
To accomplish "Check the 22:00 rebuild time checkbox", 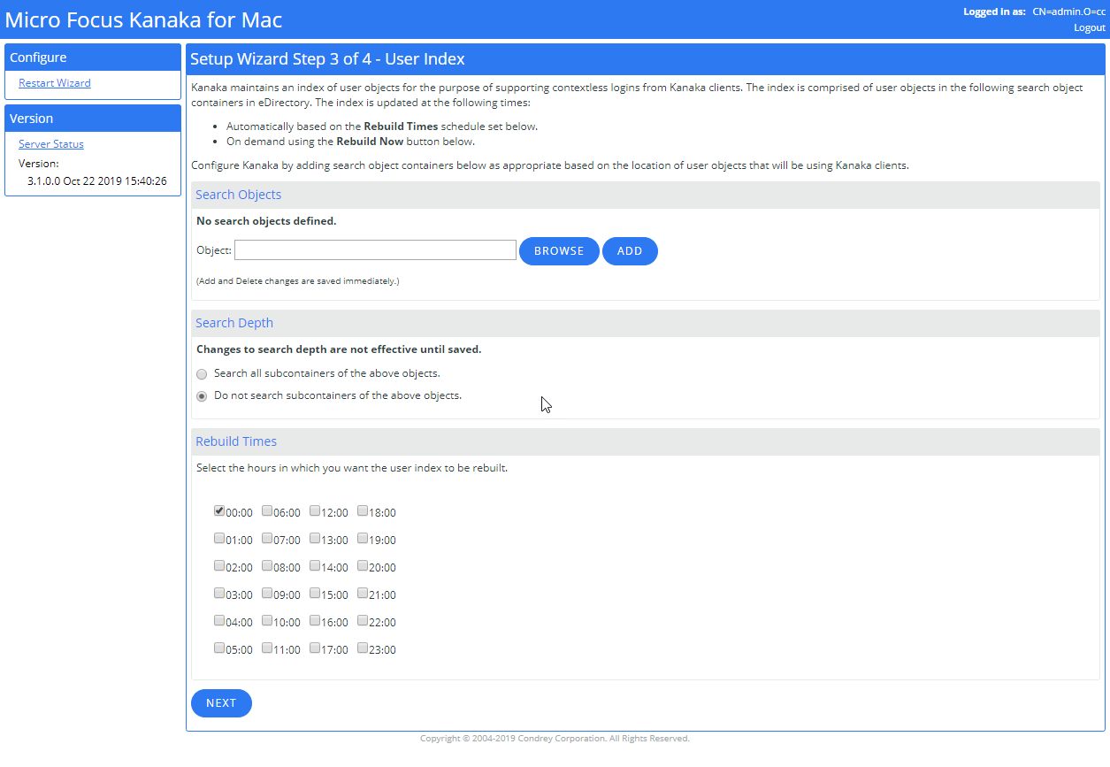I will coord(363,620).
